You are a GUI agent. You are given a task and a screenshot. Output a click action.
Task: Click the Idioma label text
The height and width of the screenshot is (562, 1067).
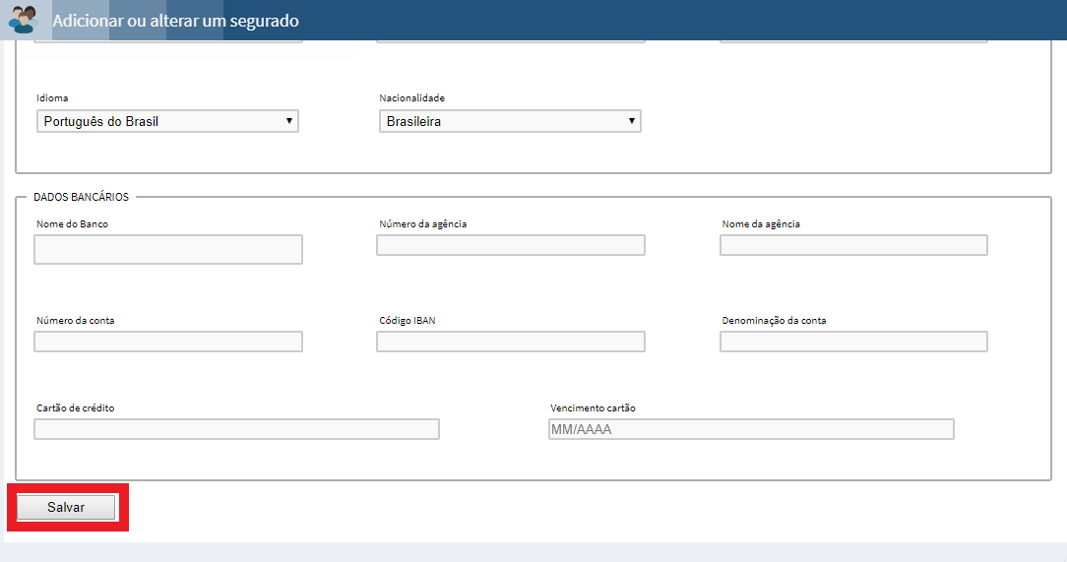[x=52, y=98]
